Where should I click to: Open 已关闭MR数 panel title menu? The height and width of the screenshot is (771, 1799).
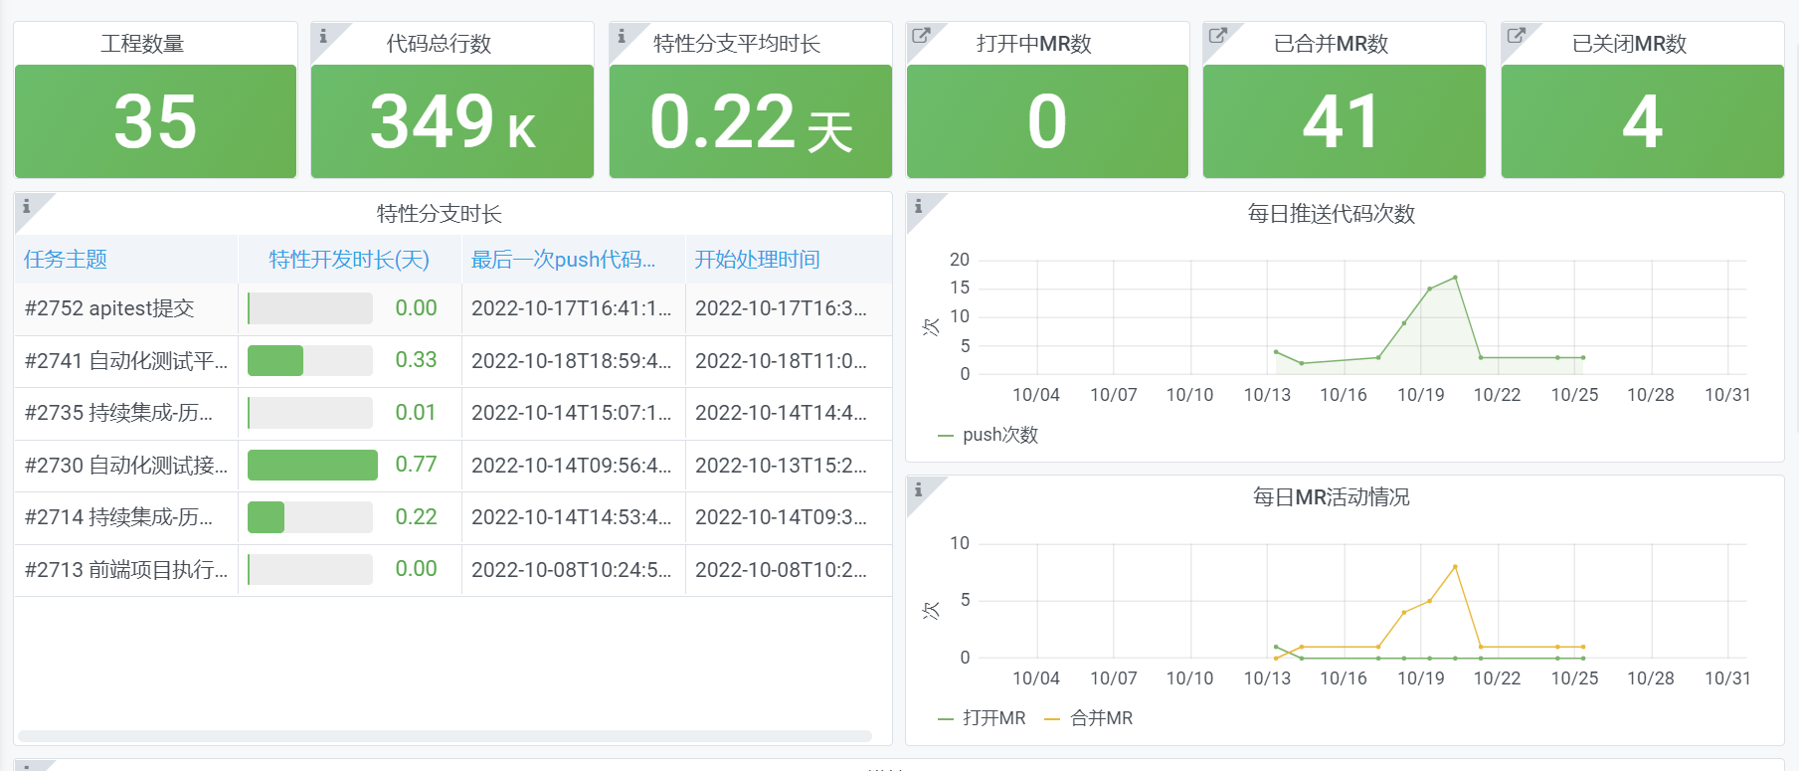point(1629,44)
